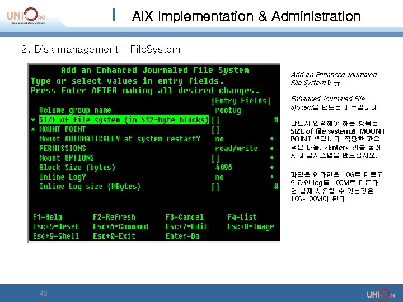403x302 pixels.
Task: Click page number 43 in the footer
Action: (x=44, y=293)
